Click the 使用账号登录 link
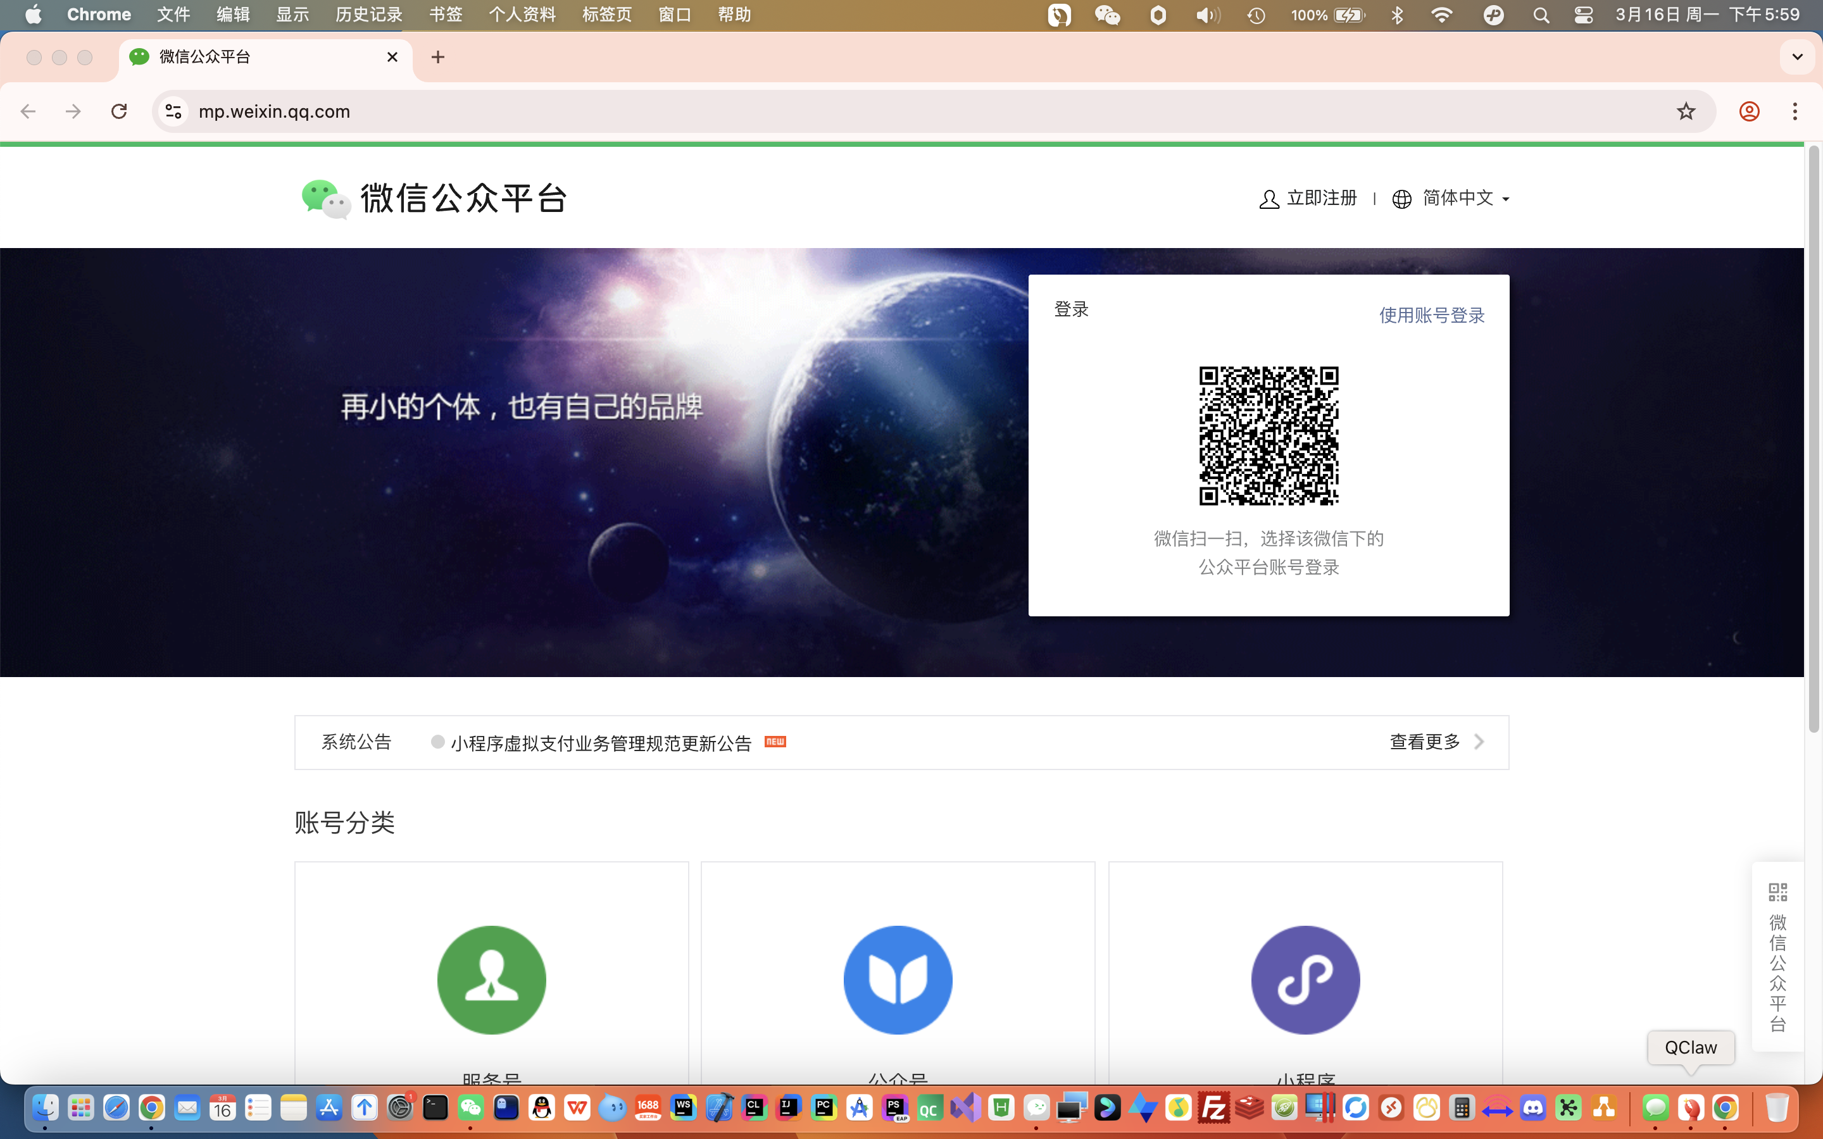The width and height of the screenshot is (1823, 1139). (1431, 315)
